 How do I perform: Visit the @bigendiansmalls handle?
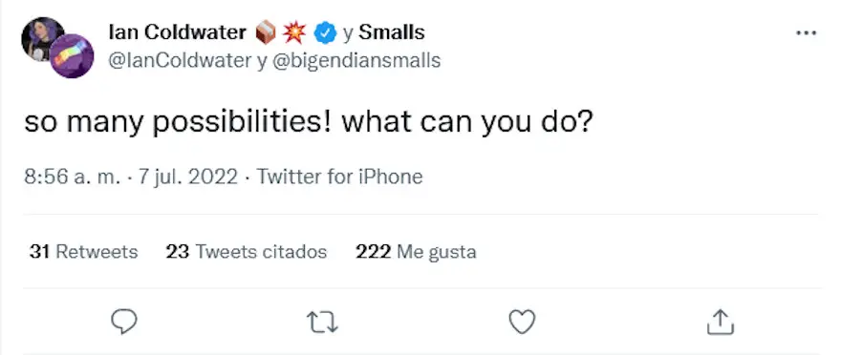coord(356,60)
